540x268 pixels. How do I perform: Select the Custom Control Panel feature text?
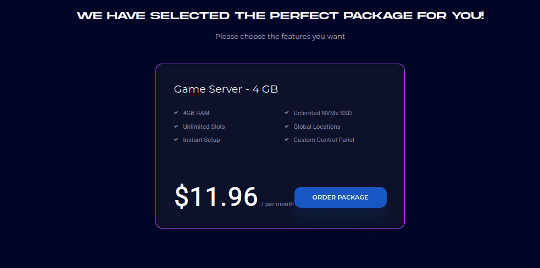[324, 140]
